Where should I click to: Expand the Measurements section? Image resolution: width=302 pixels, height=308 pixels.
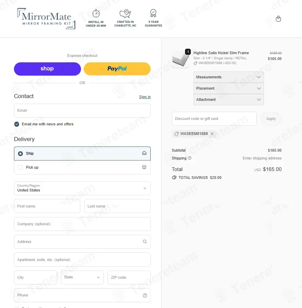click(x=228, y=77)
